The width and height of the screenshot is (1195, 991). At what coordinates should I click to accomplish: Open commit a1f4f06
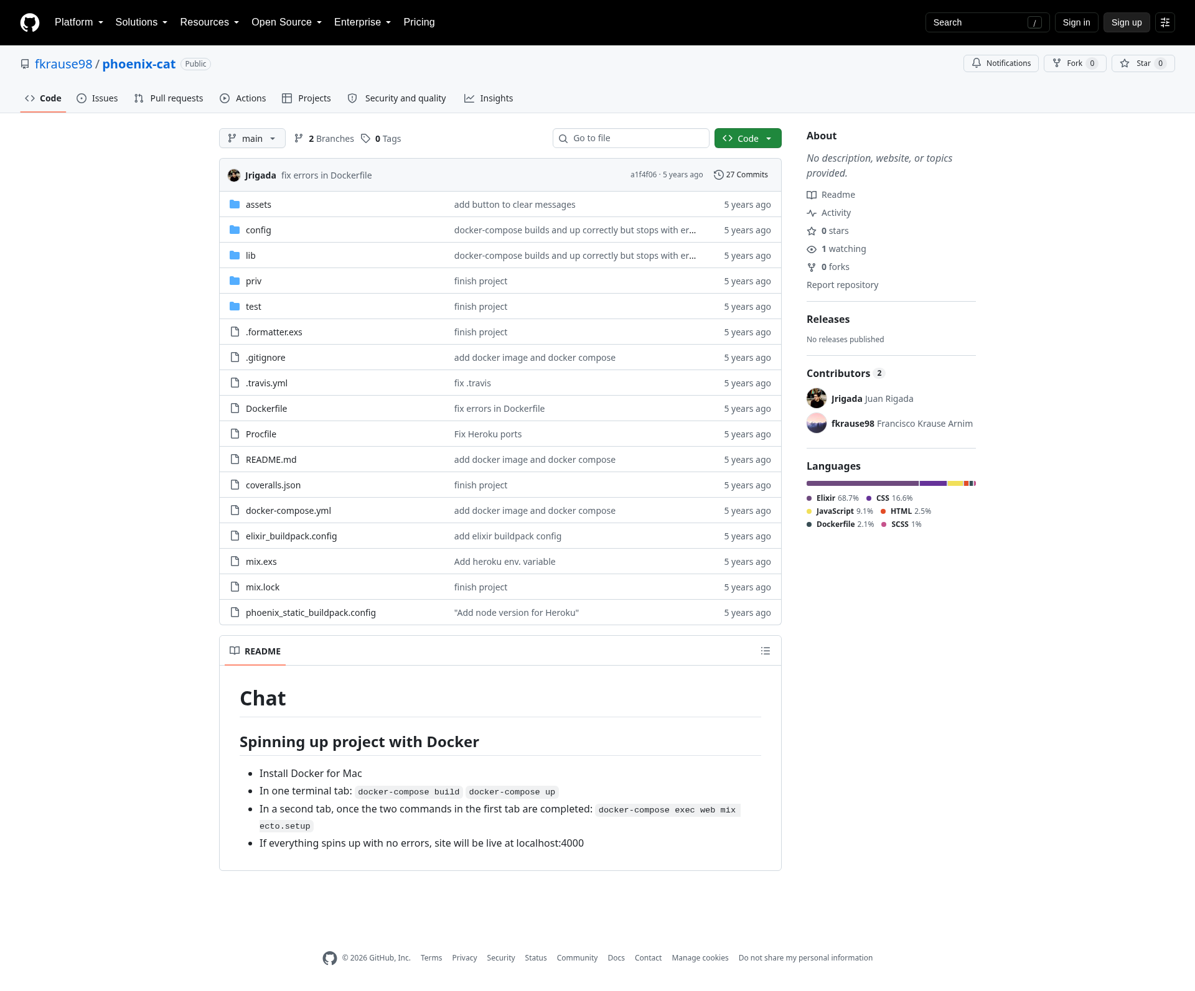click(x=644, y=175)
